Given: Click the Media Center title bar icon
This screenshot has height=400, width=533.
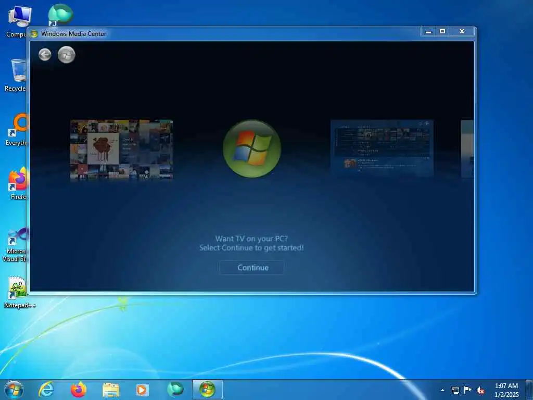Looking at the screenshot, I should pyautogui.click(x=34, y=34).
